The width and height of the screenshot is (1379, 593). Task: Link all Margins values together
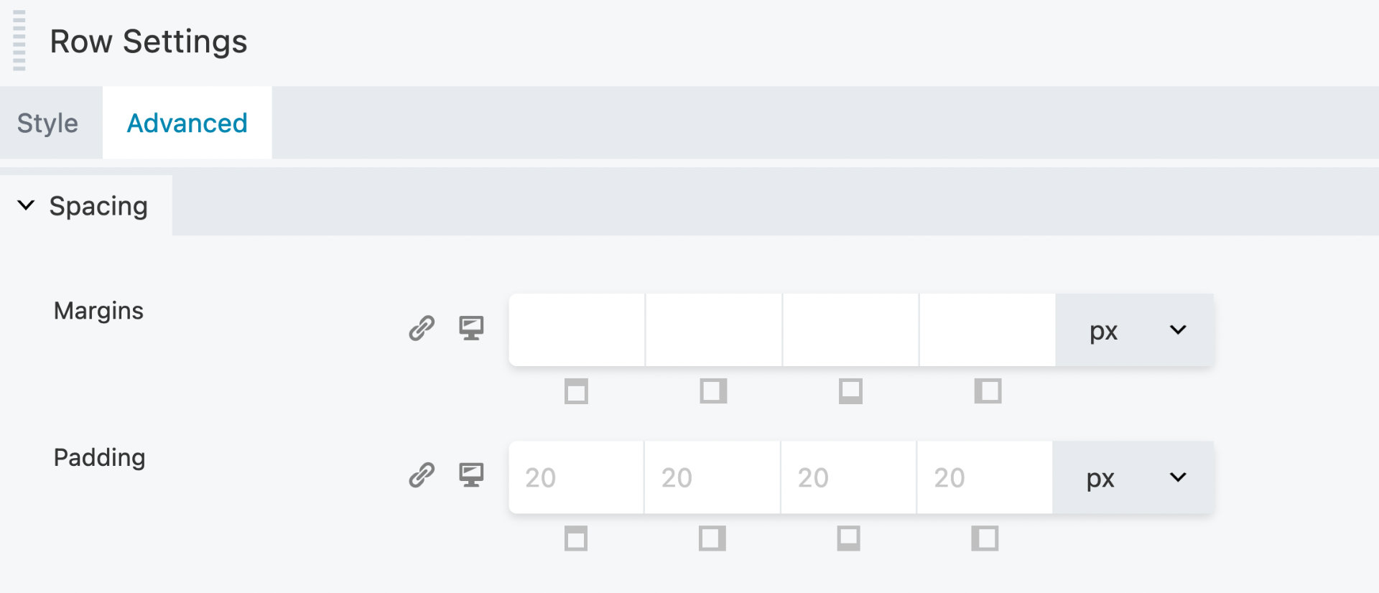pyautogui.click(x=422, y=328)
